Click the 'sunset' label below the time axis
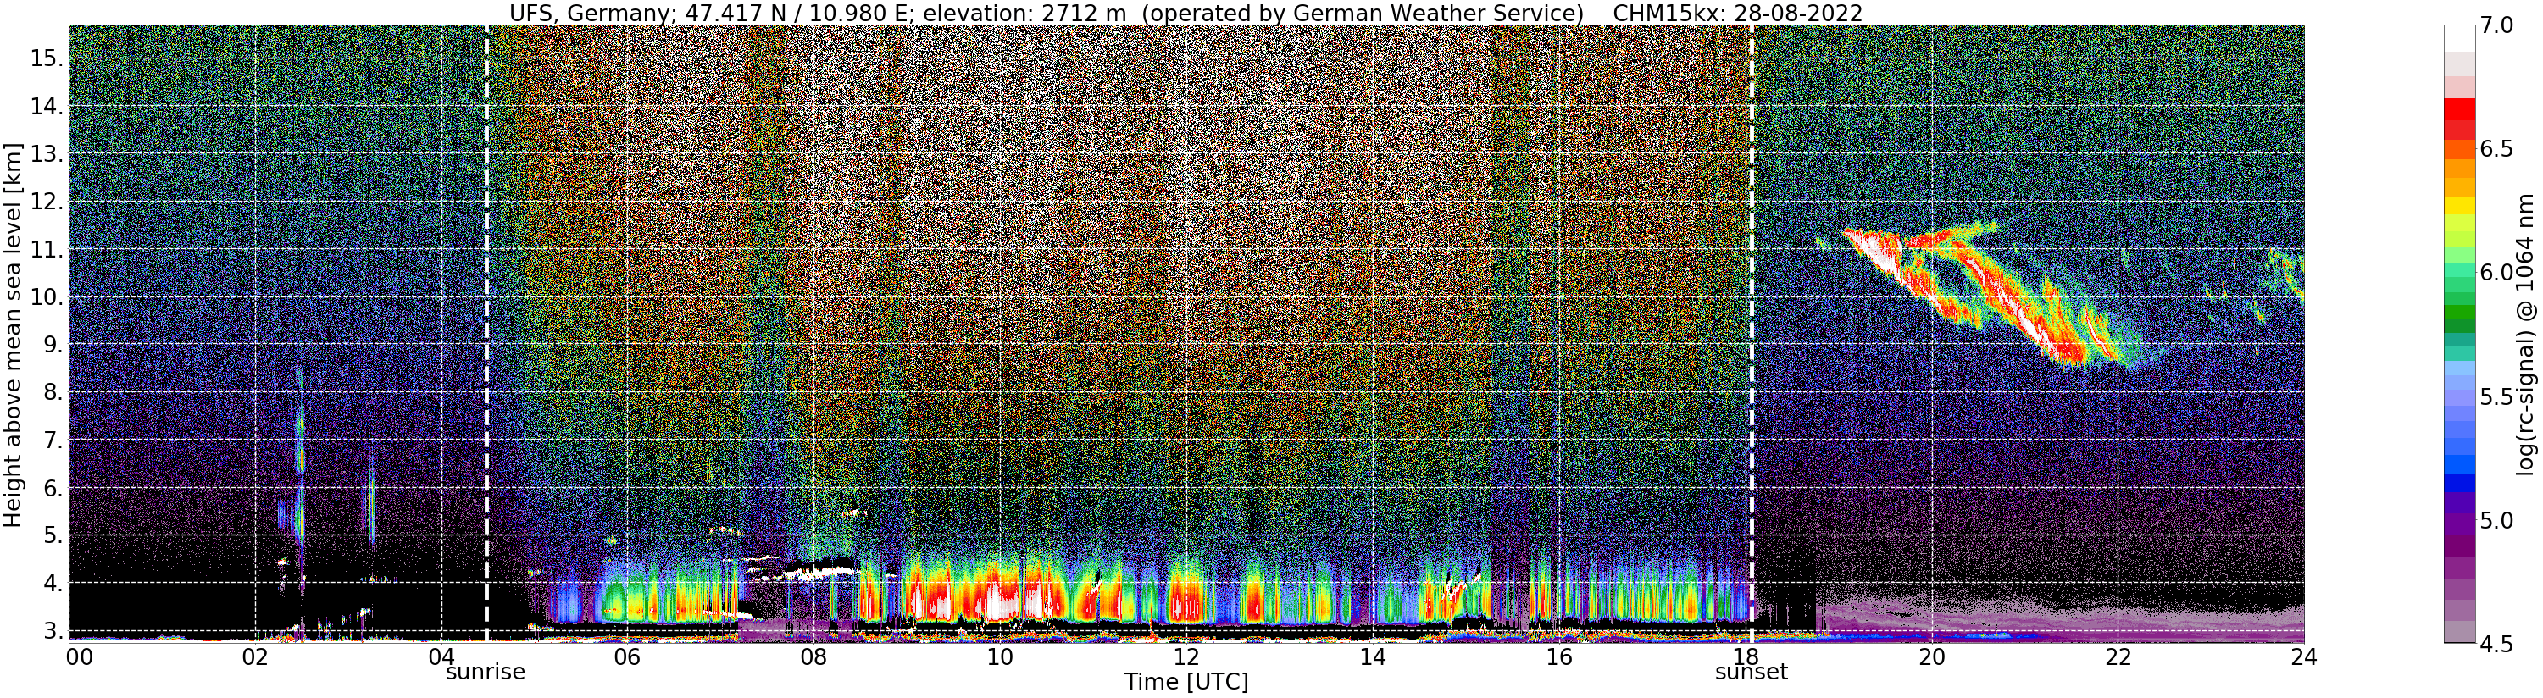The height and width of the screenshot is (698, 2543). tap(1752, 673)
